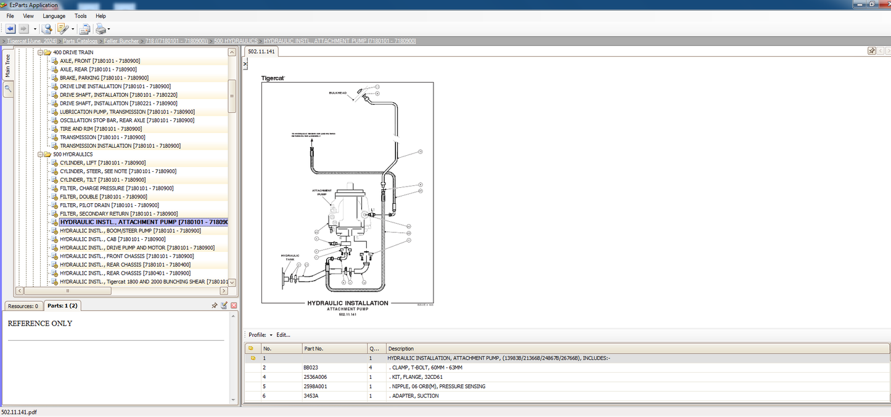Click the Edit... link next to Profile
Screen dimensions: 891x417
282,334
